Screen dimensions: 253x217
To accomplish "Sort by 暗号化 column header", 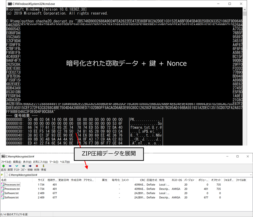I will click(116, 180).
